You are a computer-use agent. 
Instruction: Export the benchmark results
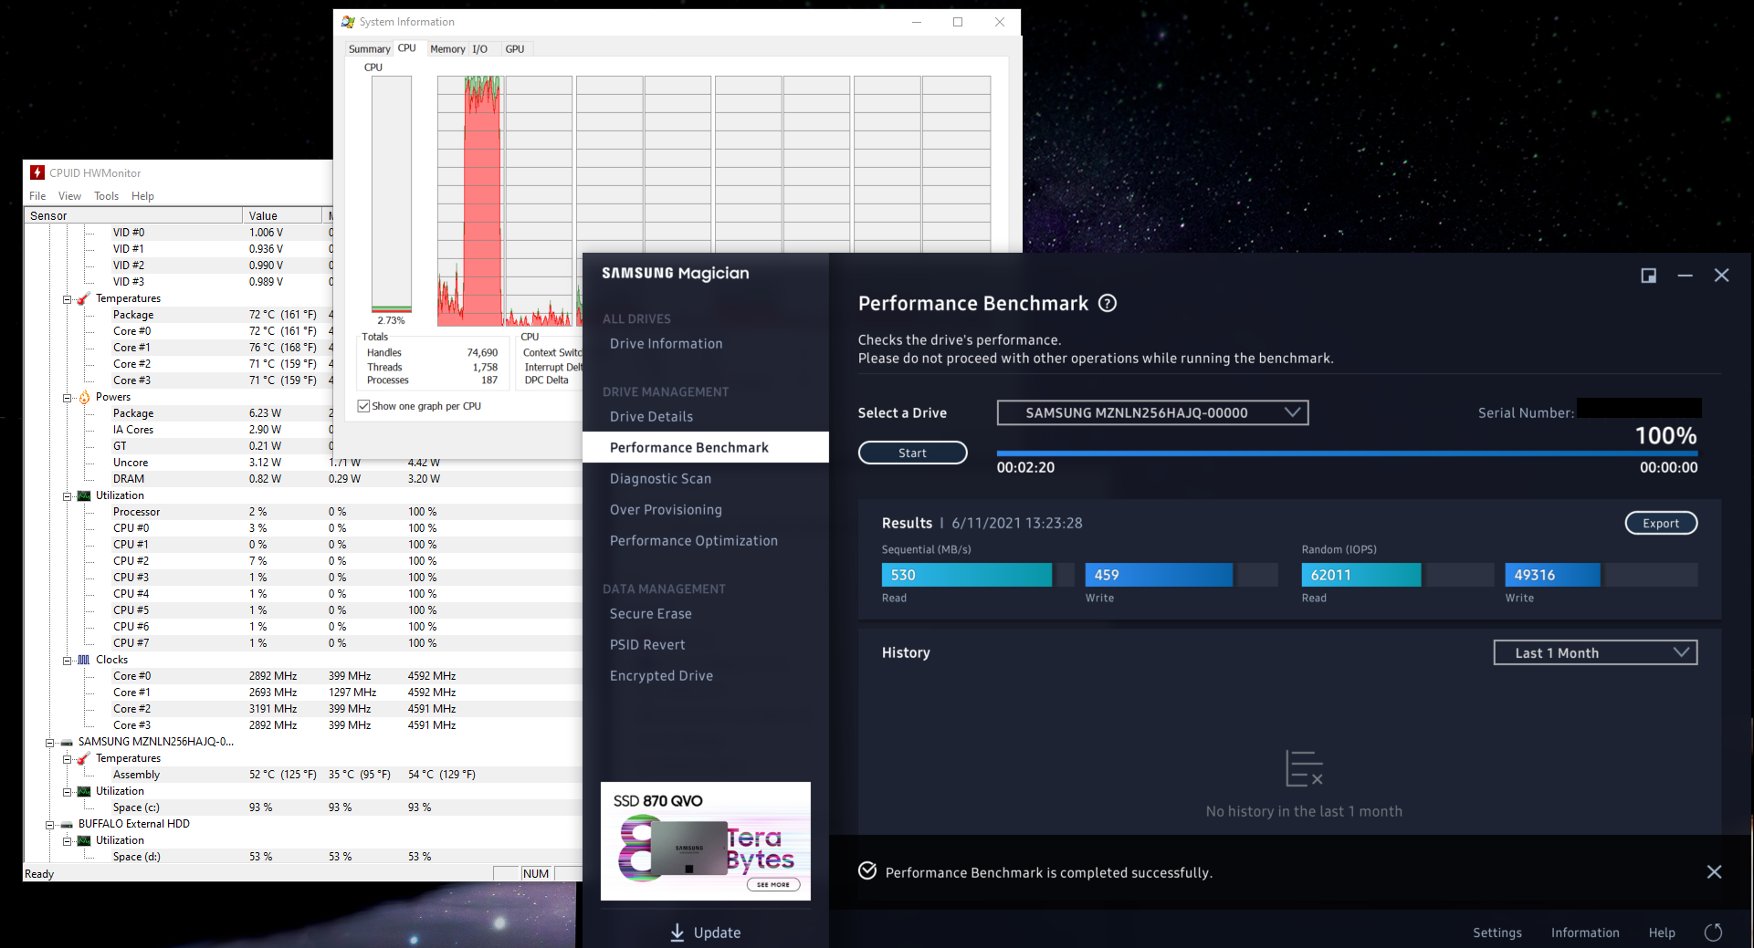(1661, 523)
